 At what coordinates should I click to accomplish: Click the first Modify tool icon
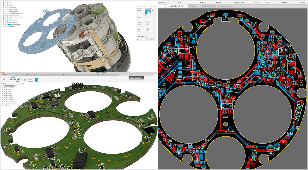coord(11,79)
